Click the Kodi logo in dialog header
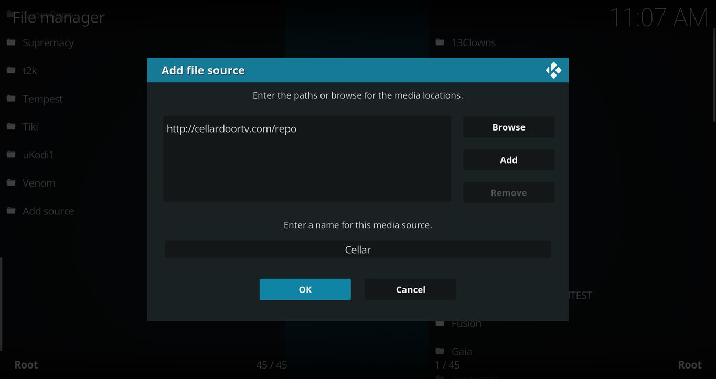Image resolution: width=716 pixels, height=379 pixels. (553, 70)
